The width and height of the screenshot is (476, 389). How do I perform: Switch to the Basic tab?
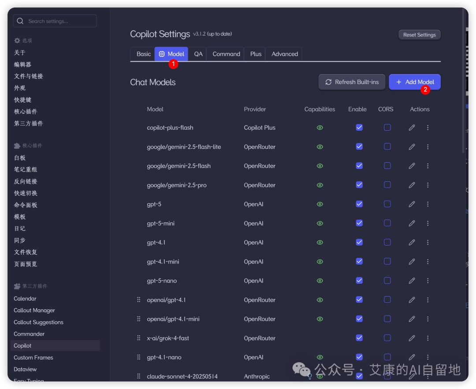click(143, 54)
